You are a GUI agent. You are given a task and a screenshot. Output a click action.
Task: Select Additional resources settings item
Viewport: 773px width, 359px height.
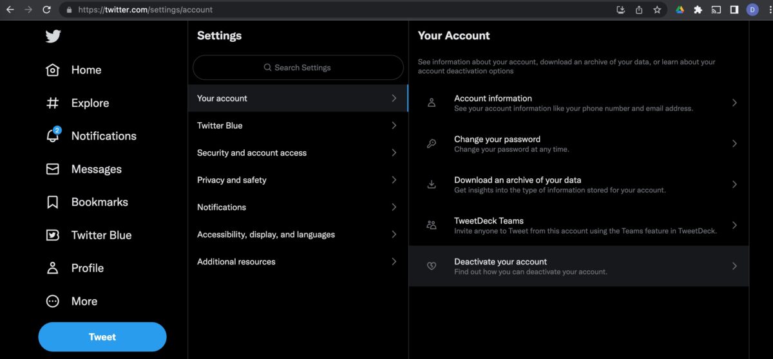pos(298,262)
